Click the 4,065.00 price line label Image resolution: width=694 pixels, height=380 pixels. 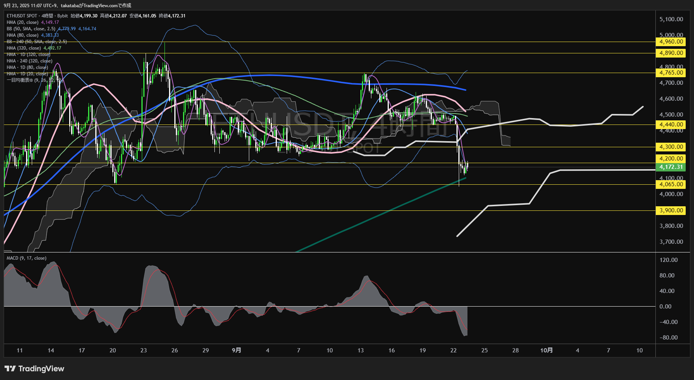click(x=671, y=184)
